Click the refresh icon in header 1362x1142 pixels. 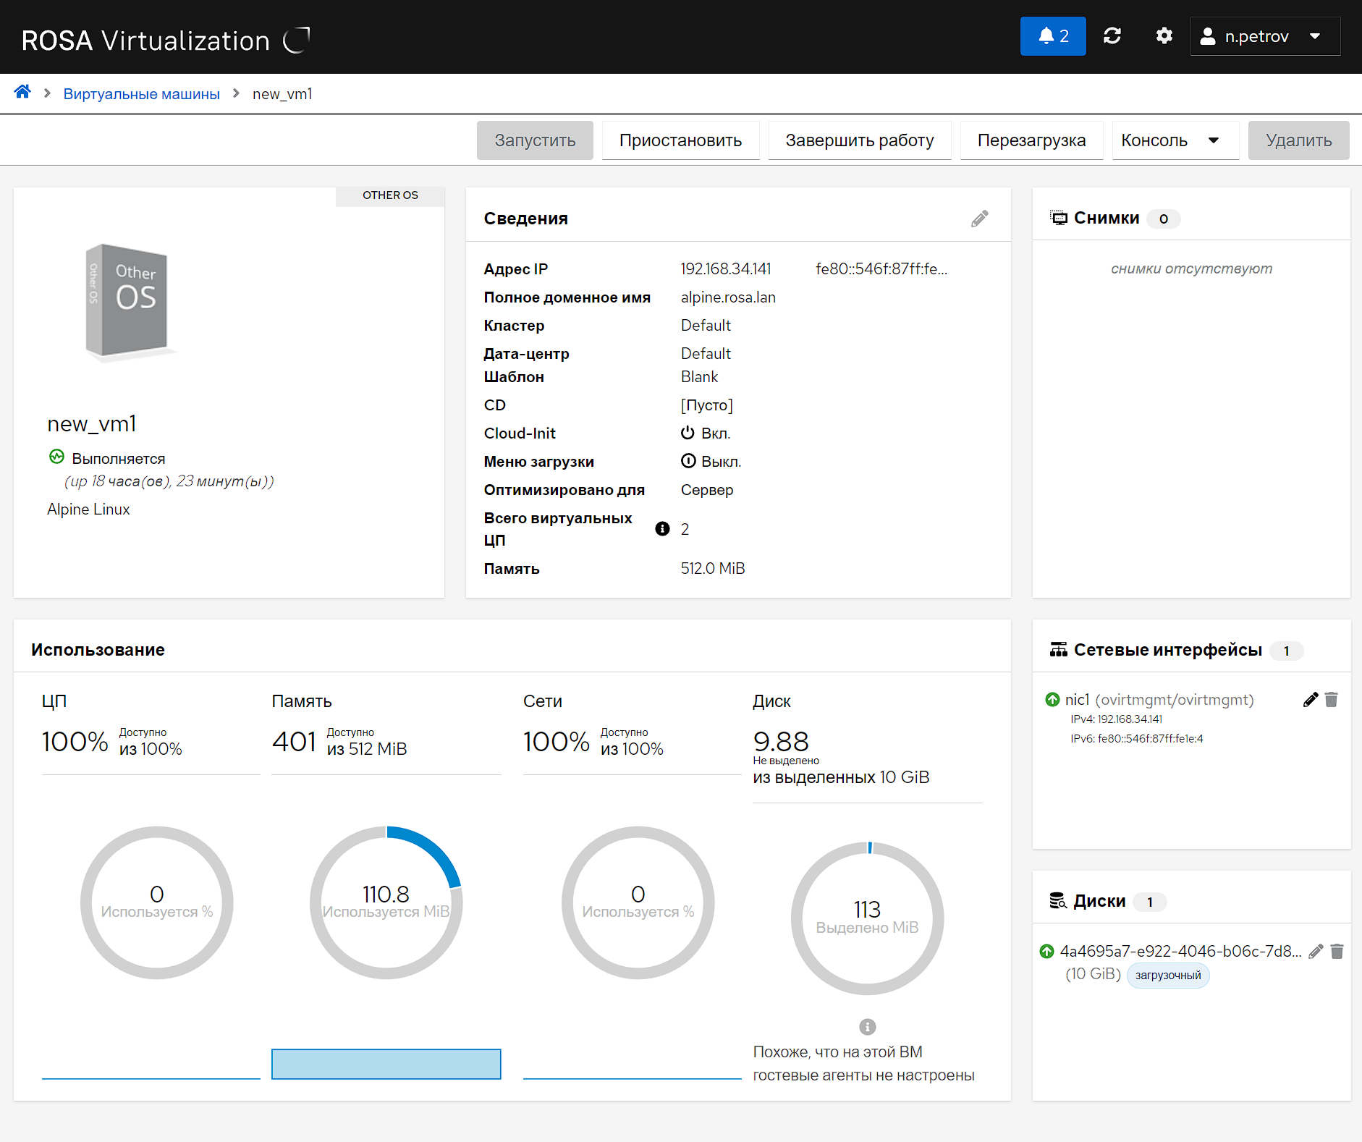pos(1112,36)
